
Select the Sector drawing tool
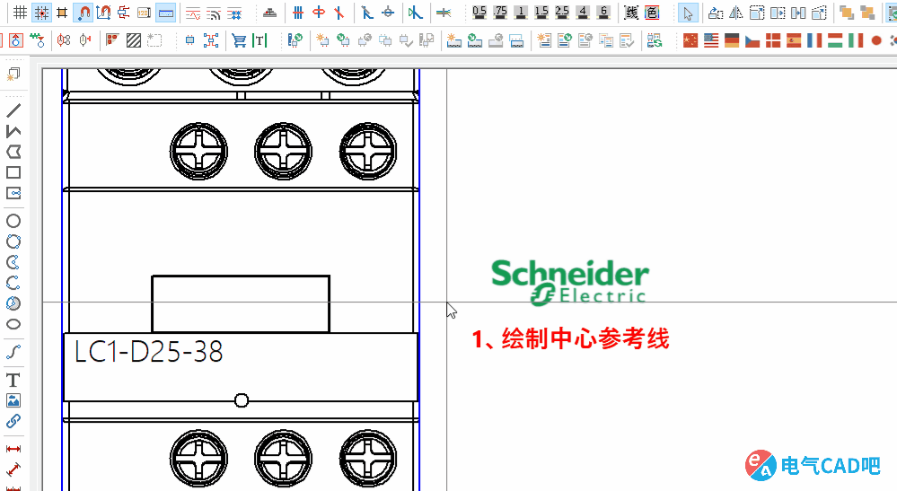tap(13, 303)
